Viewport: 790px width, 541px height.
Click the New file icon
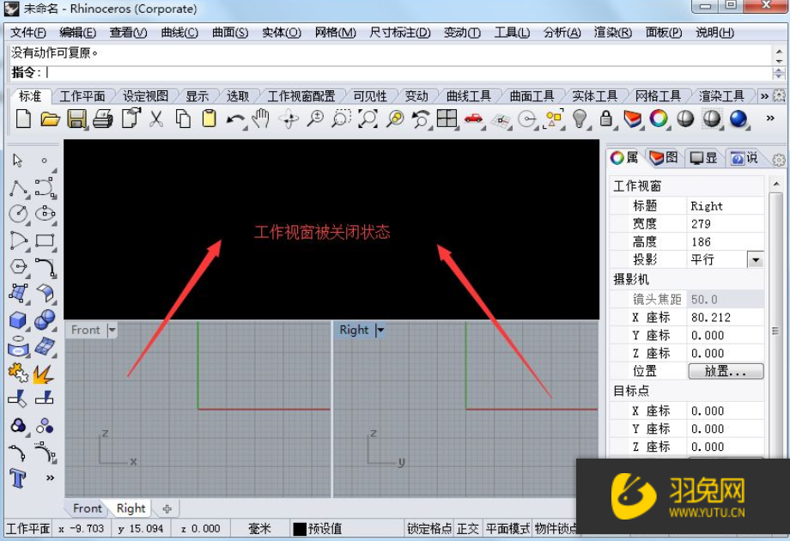[24, 119]
